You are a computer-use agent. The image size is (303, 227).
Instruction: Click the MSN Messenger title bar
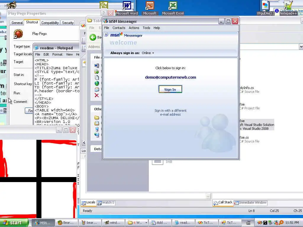click(x=160, y=21)
